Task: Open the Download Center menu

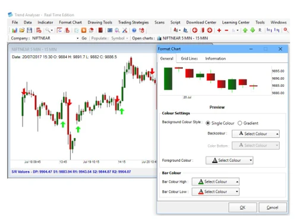Action: (x=201, y=23)
